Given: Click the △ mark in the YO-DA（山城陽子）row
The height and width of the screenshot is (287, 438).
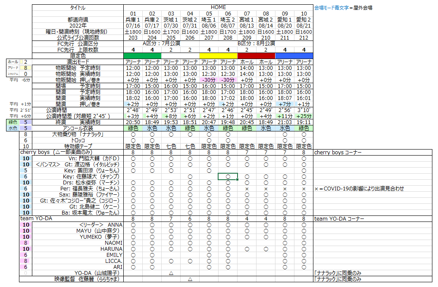Looking at the screenshot, I should point(171,273).
